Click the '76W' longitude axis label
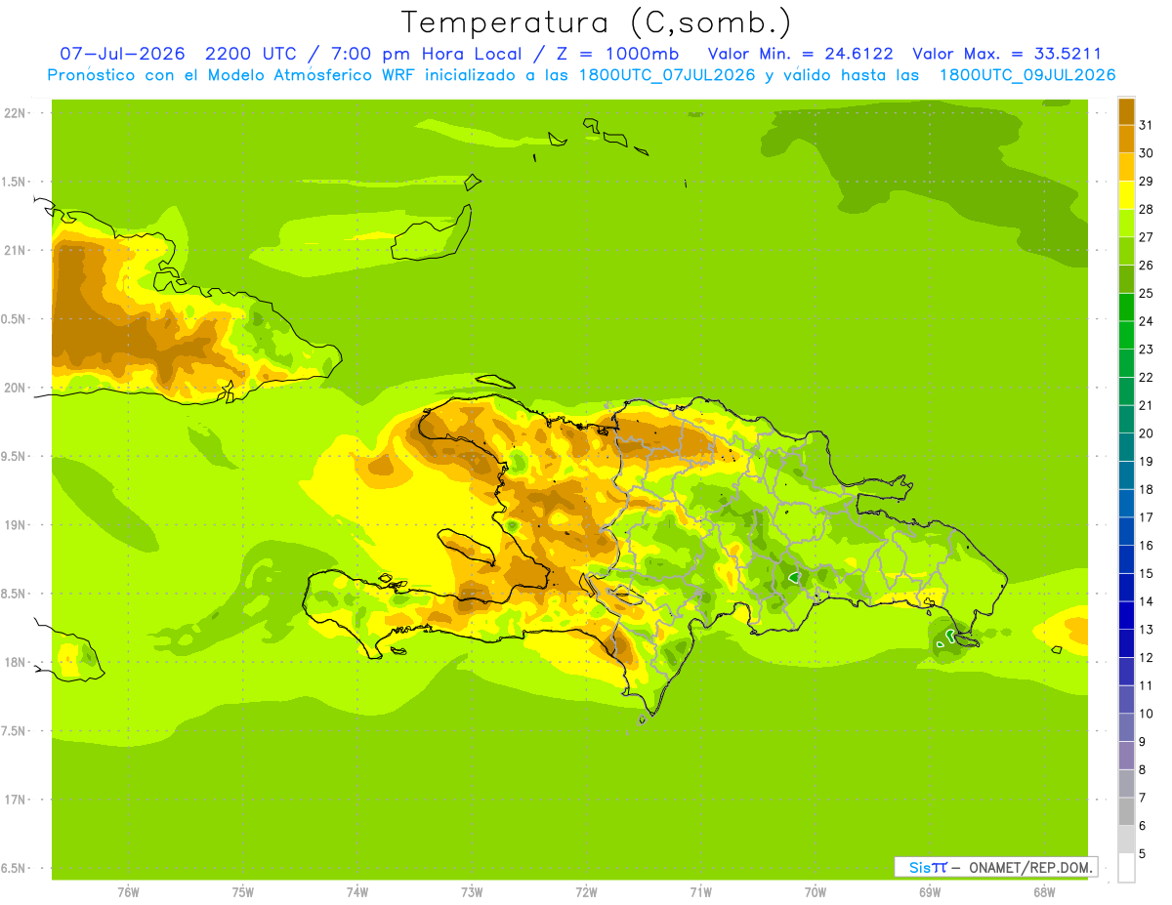 [x=128, y=891]
